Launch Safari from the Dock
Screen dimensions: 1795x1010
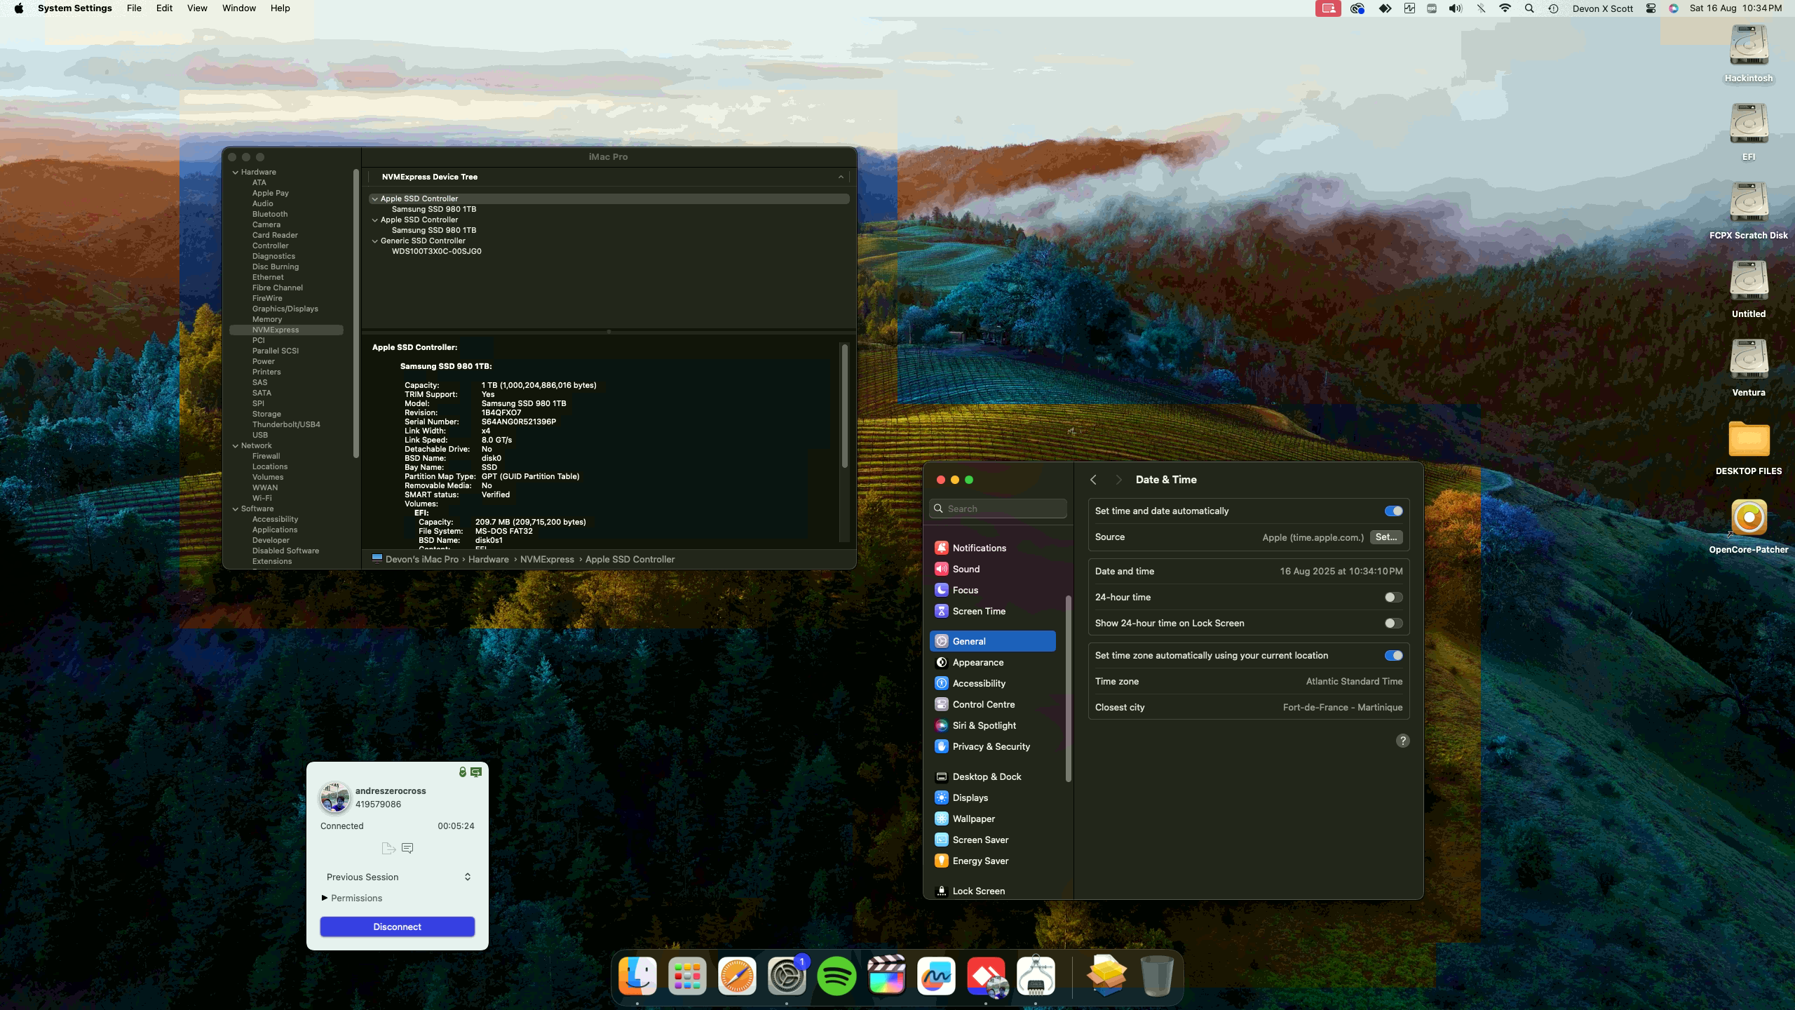tap(737, 976)
